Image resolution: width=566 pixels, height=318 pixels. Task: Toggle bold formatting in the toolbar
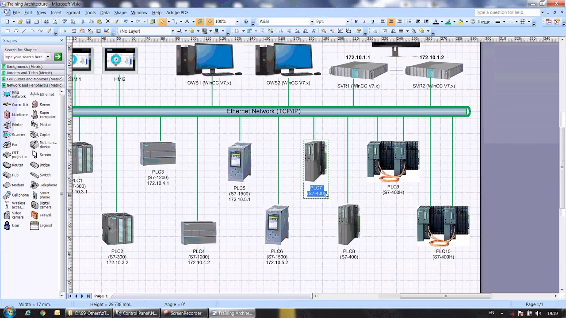(x=356, y=21)
